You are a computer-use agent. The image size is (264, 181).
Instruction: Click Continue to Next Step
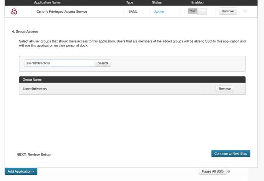click(231, 153)
